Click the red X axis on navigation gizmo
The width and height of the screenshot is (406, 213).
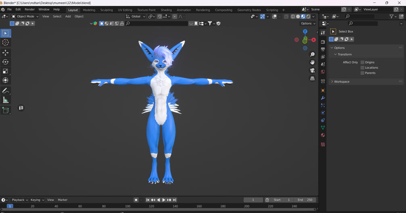(314, 40)
